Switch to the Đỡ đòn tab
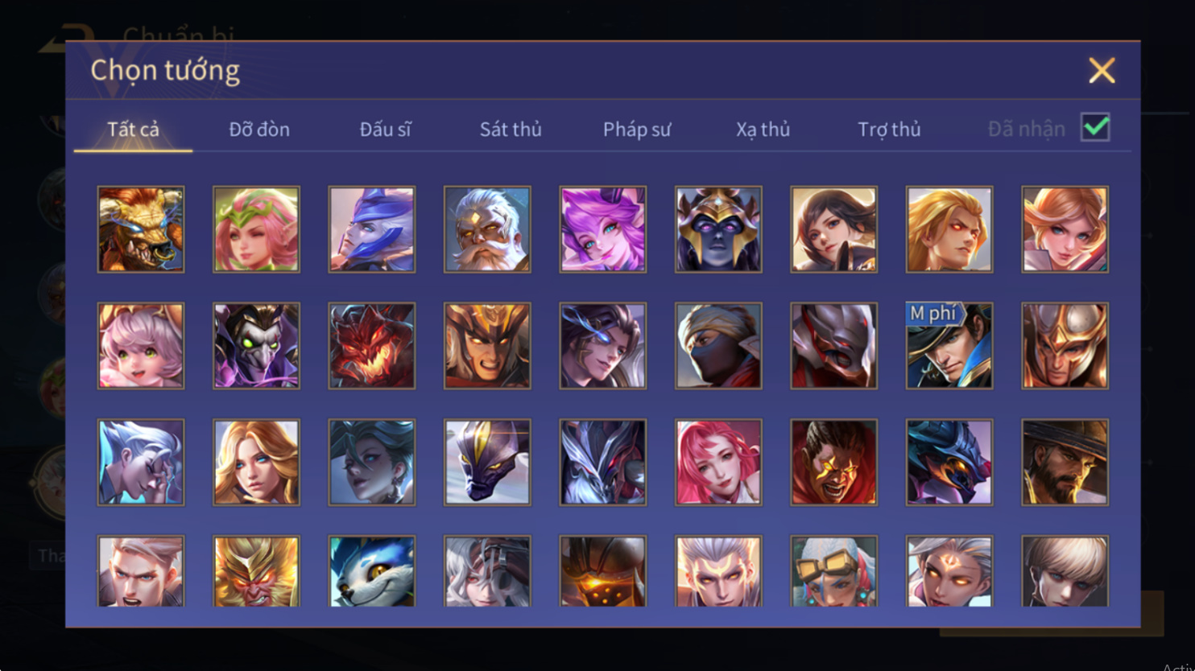The height and width of the screenshot is (671, 1195). (x=259, y=129)
